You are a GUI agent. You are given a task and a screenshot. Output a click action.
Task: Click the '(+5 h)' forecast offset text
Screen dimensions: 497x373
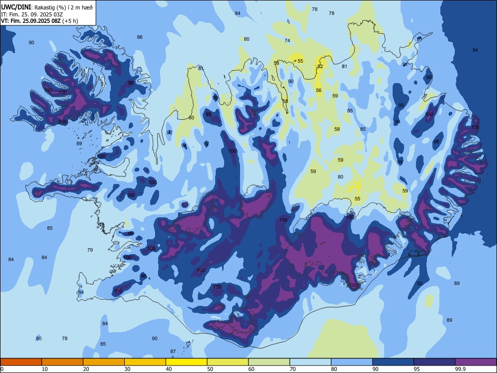coord(70,21)
